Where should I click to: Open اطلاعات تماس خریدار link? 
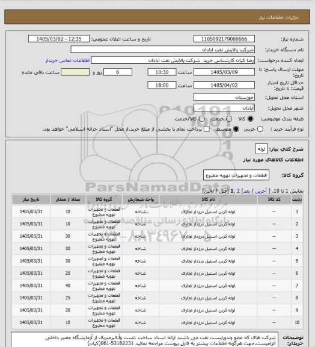67,60
